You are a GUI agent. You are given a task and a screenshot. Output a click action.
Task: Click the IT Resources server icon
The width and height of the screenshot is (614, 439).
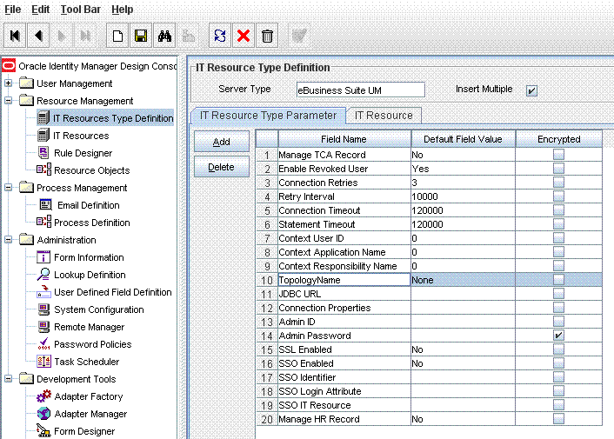(43, 136)
